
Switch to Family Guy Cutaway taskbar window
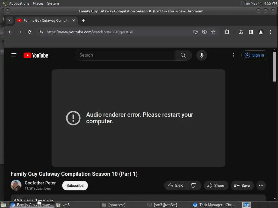pos(32,205)
